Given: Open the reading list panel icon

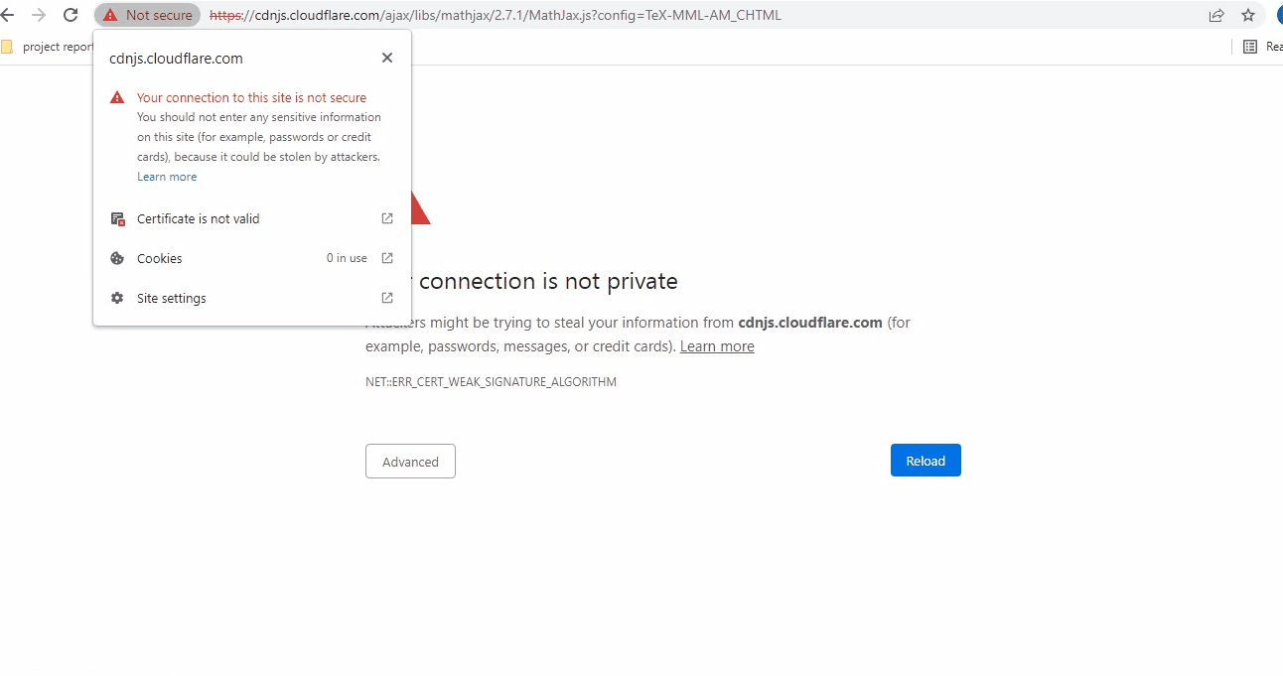Looking at the screenshot, I should point(1249,46).
